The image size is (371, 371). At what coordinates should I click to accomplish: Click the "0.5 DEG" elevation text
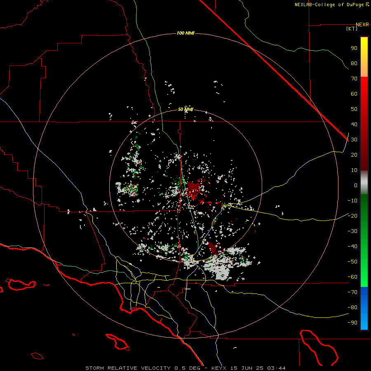[187, 368]
